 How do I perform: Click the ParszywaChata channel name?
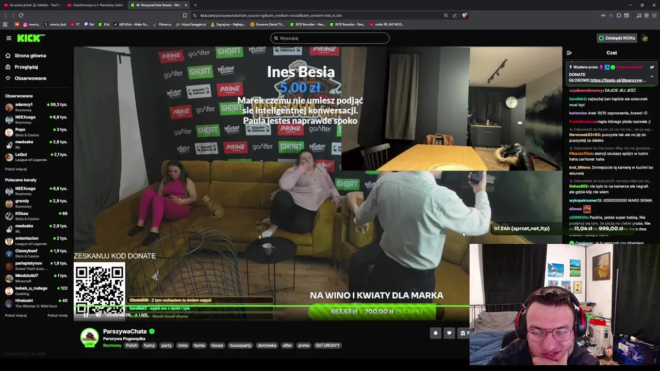[125, 331]
